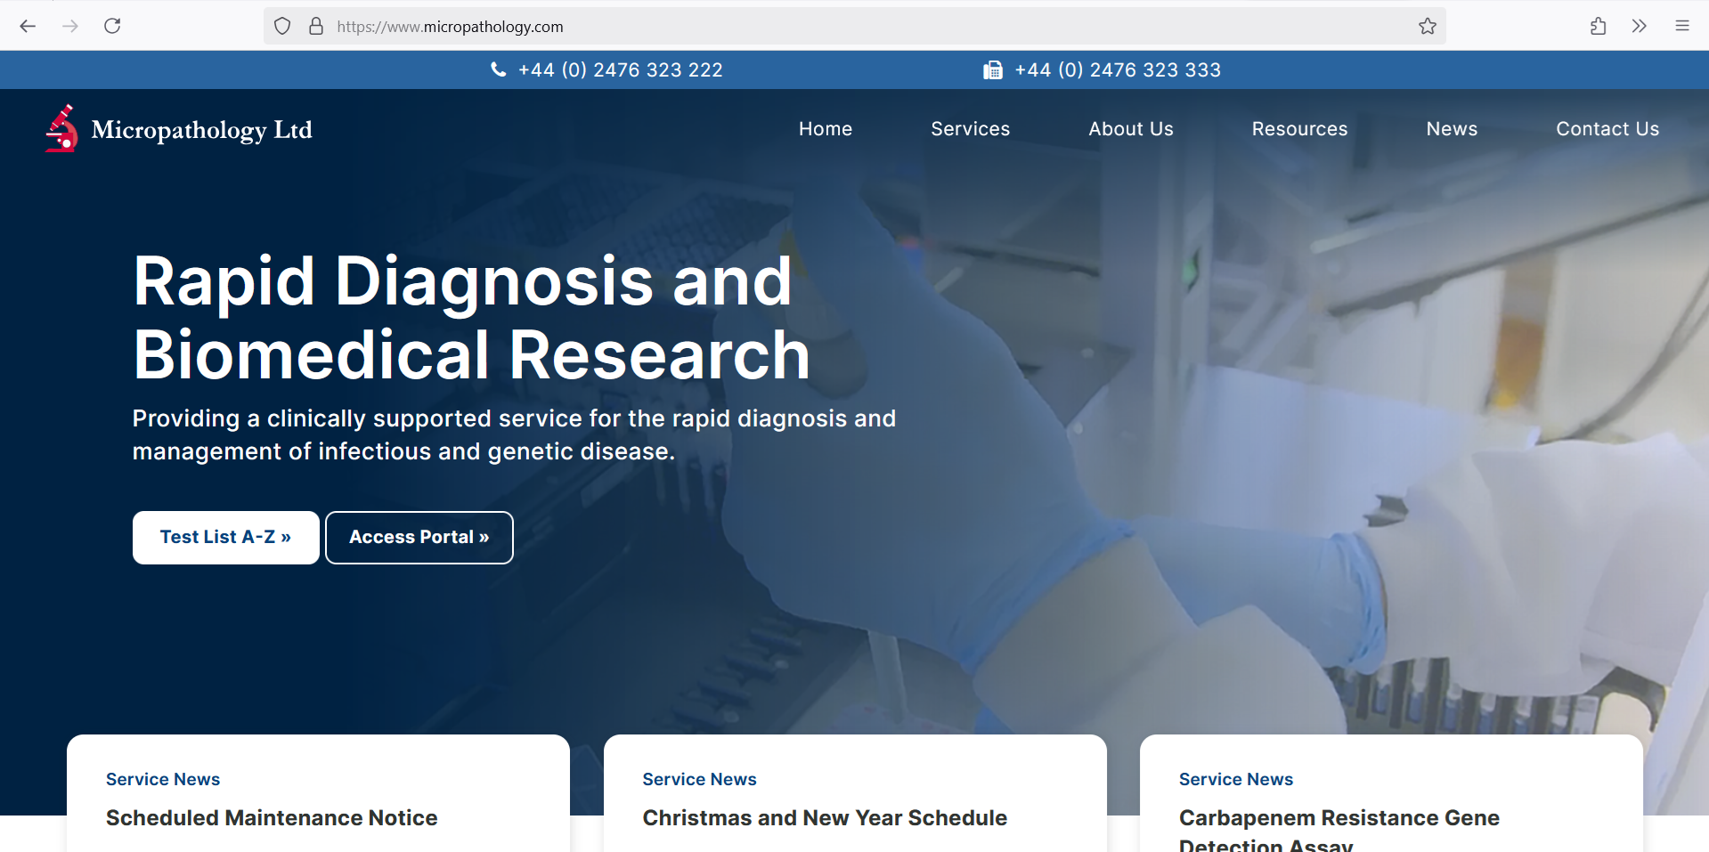
Task: Reload the current page
Action: pyautogui.click(x=112, y=26)
